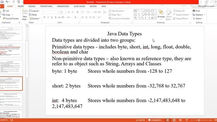Convert text to SmartArt
The image size is (217, 122).
coord(120,18)
